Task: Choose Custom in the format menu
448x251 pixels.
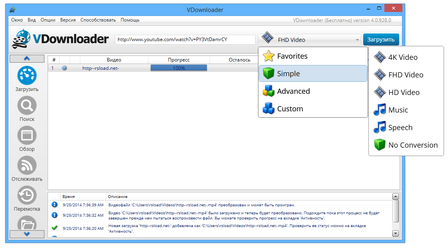Action: tap(313, 109)
